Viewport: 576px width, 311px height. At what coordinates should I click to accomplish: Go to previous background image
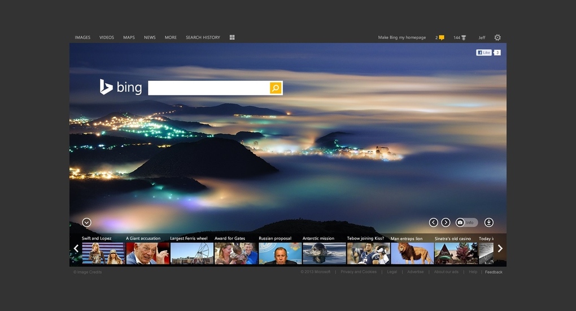click(x=434, y=222)
